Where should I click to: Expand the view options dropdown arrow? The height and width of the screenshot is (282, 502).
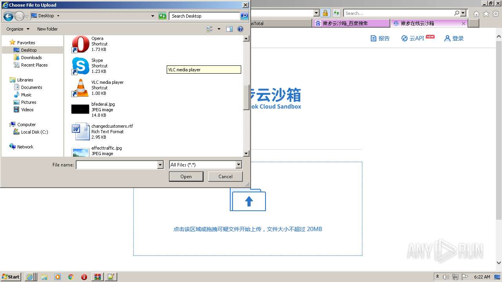(x=219, y=29)
